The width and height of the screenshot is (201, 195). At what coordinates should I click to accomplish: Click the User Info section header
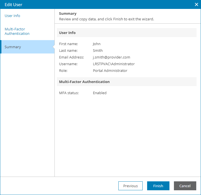click(x=67, y=33)
